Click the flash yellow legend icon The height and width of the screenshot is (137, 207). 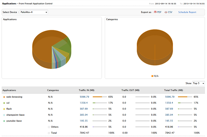pos(4,109)
